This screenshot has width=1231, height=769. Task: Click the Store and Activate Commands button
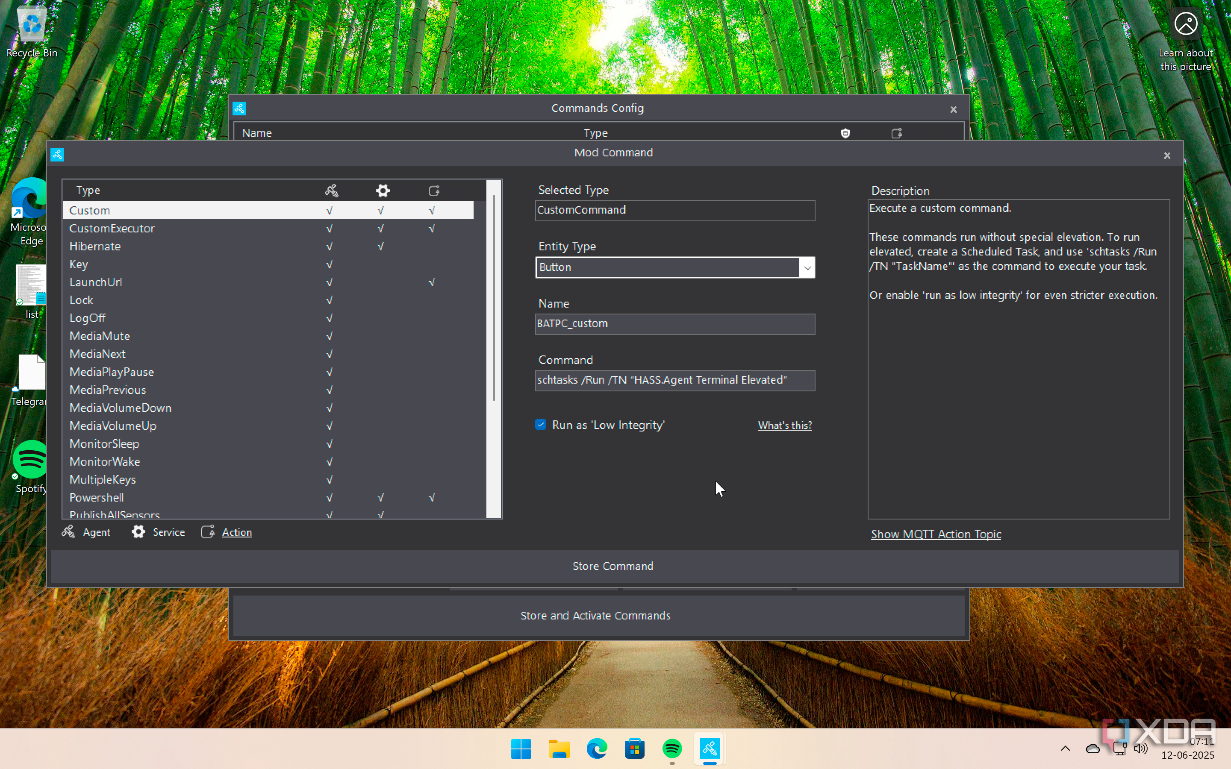[x=599, y=615]
